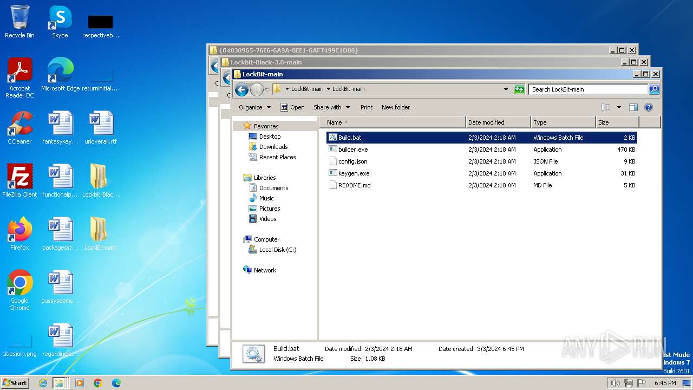Go to Downloads in navigation pane

point(273,147)
